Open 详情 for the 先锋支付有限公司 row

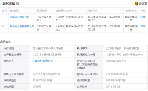coord(143,17)
